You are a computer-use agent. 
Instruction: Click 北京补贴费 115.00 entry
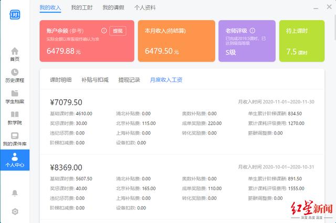[136, 123]
